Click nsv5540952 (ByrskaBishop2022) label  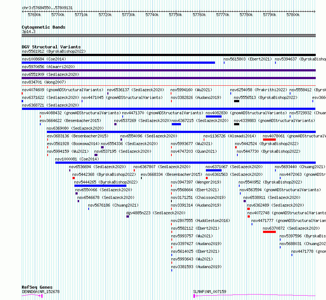tap(270, 182)
